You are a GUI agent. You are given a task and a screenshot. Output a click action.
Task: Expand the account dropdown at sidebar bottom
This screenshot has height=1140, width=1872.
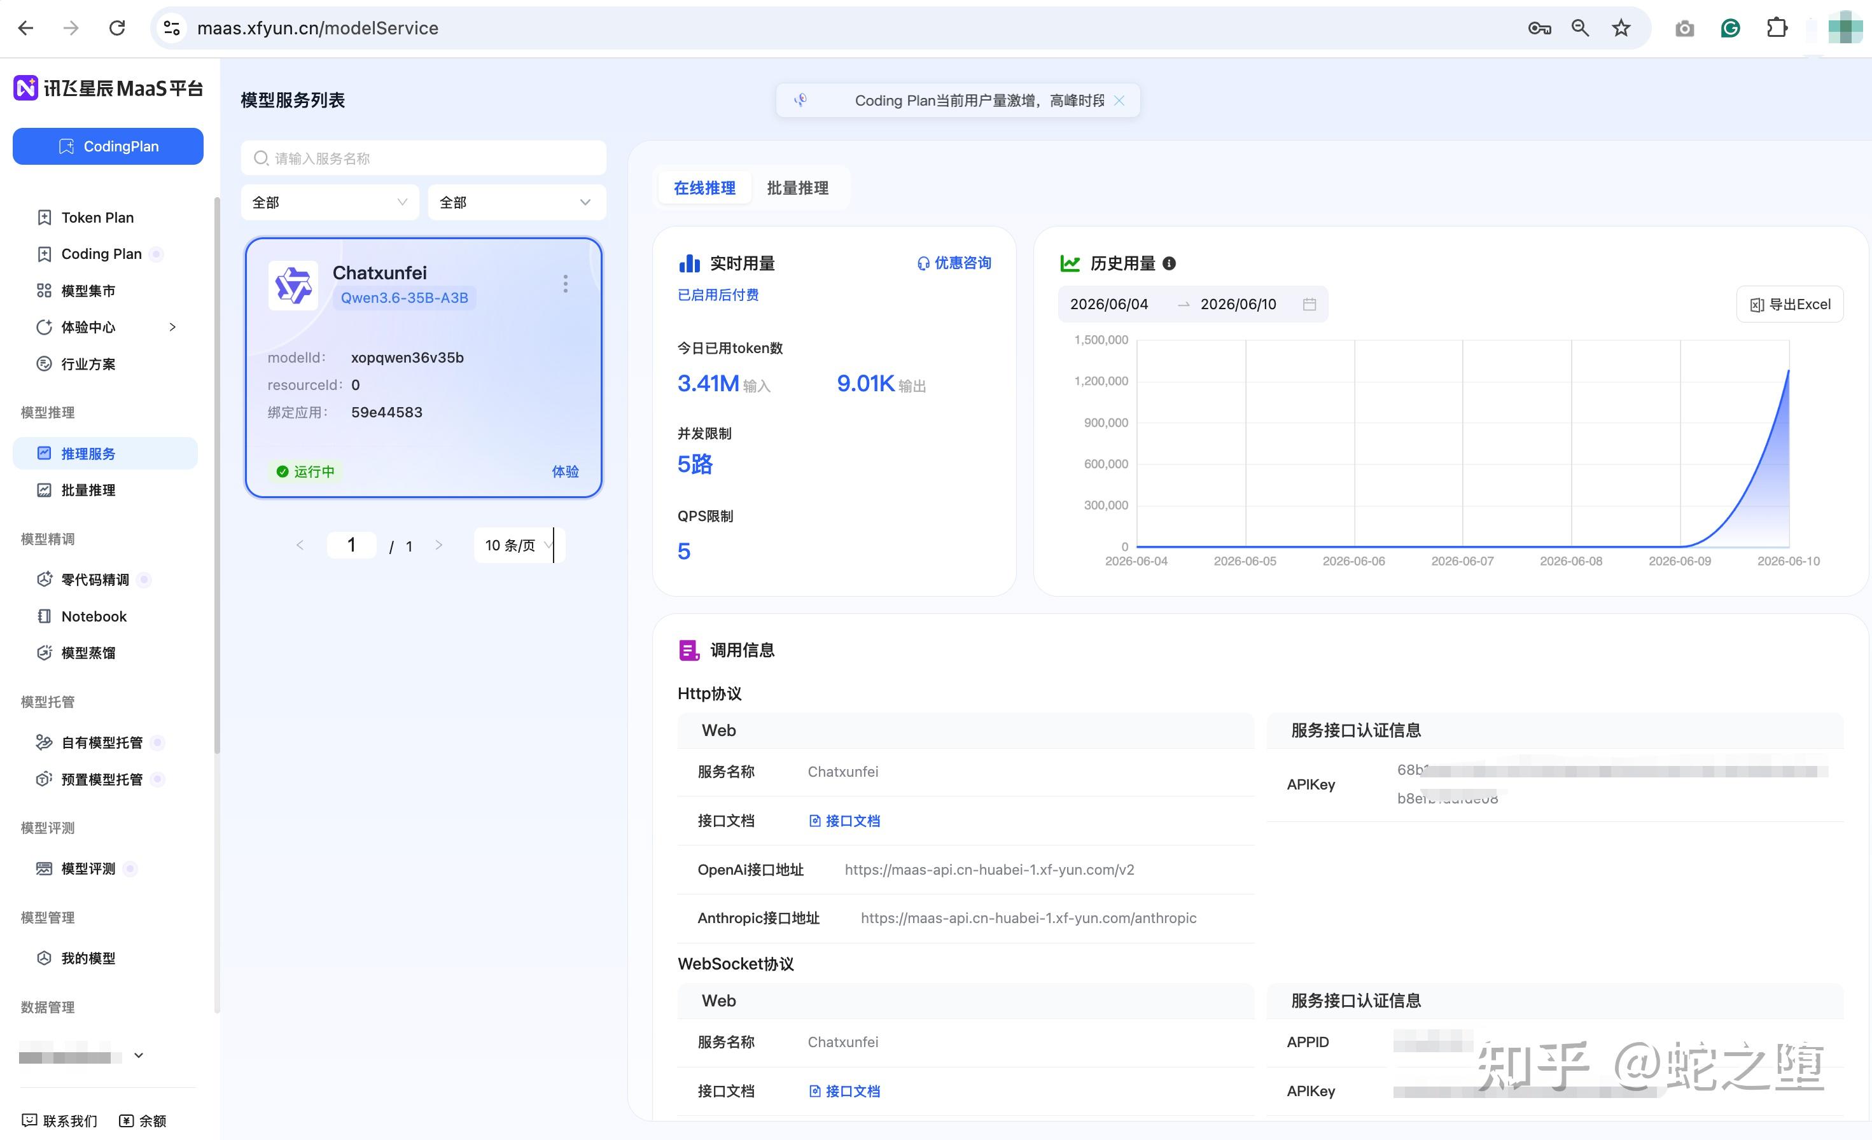tap(138, 1055)
